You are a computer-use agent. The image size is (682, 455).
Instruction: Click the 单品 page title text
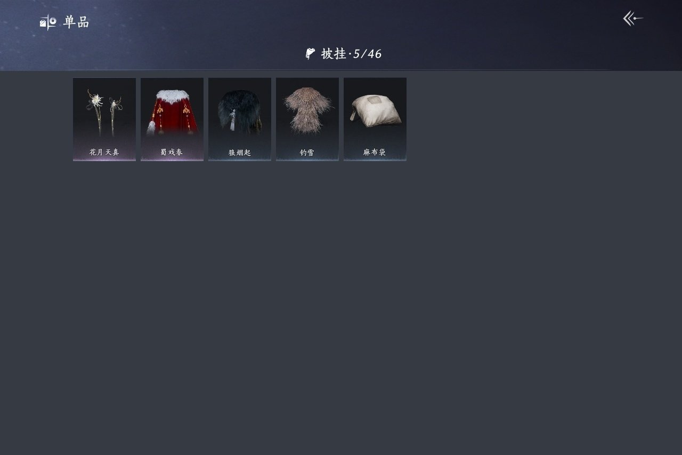pos(76,22)
